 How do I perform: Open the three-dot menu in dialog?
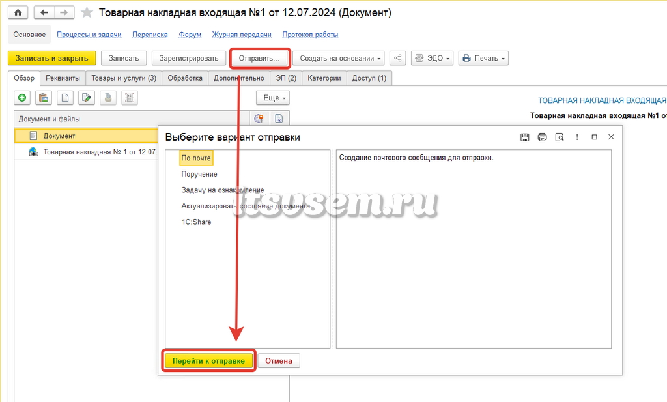(577, 137)
